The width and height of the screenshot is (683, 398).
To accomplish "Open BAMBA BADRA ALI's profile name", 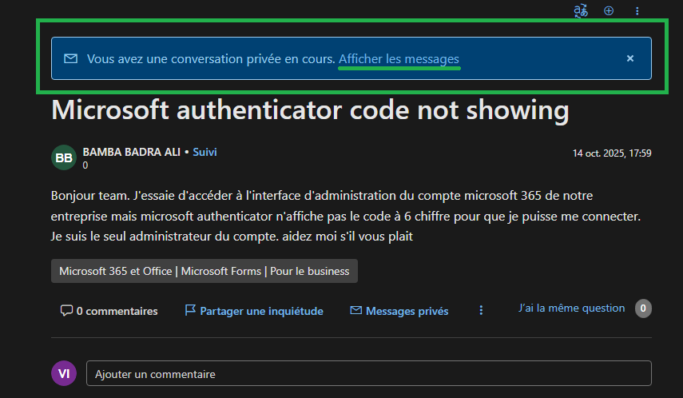I will pyautogui.click(x=132, y=152).
